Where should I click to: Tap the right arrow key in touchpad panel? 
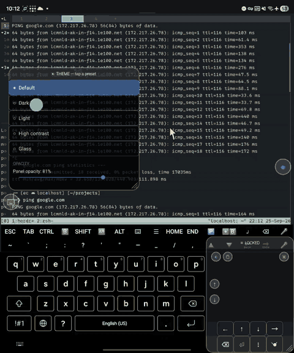click(x=274, y=329)
